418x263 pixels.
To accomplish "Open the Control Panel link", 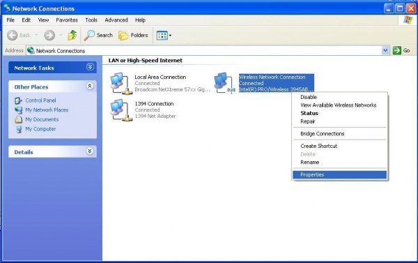I will (40, 100).
